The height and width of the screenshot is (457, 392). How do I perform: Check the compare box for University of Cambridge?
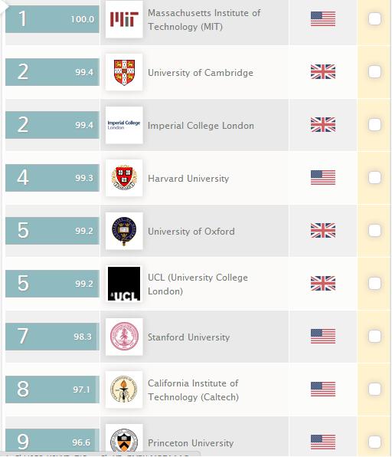pyautogui.click(x=374, y=72)
